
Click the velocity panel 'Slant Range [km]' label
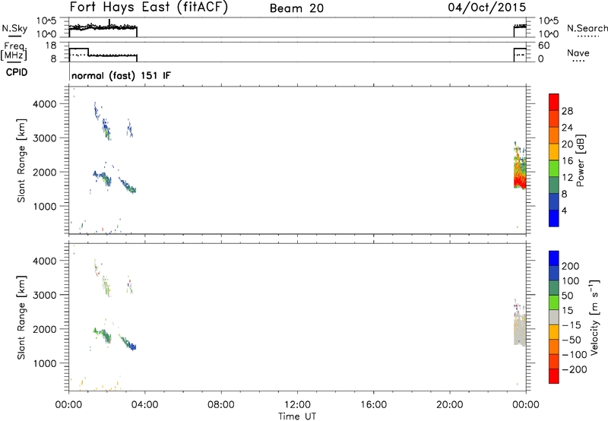coord(21,318)
